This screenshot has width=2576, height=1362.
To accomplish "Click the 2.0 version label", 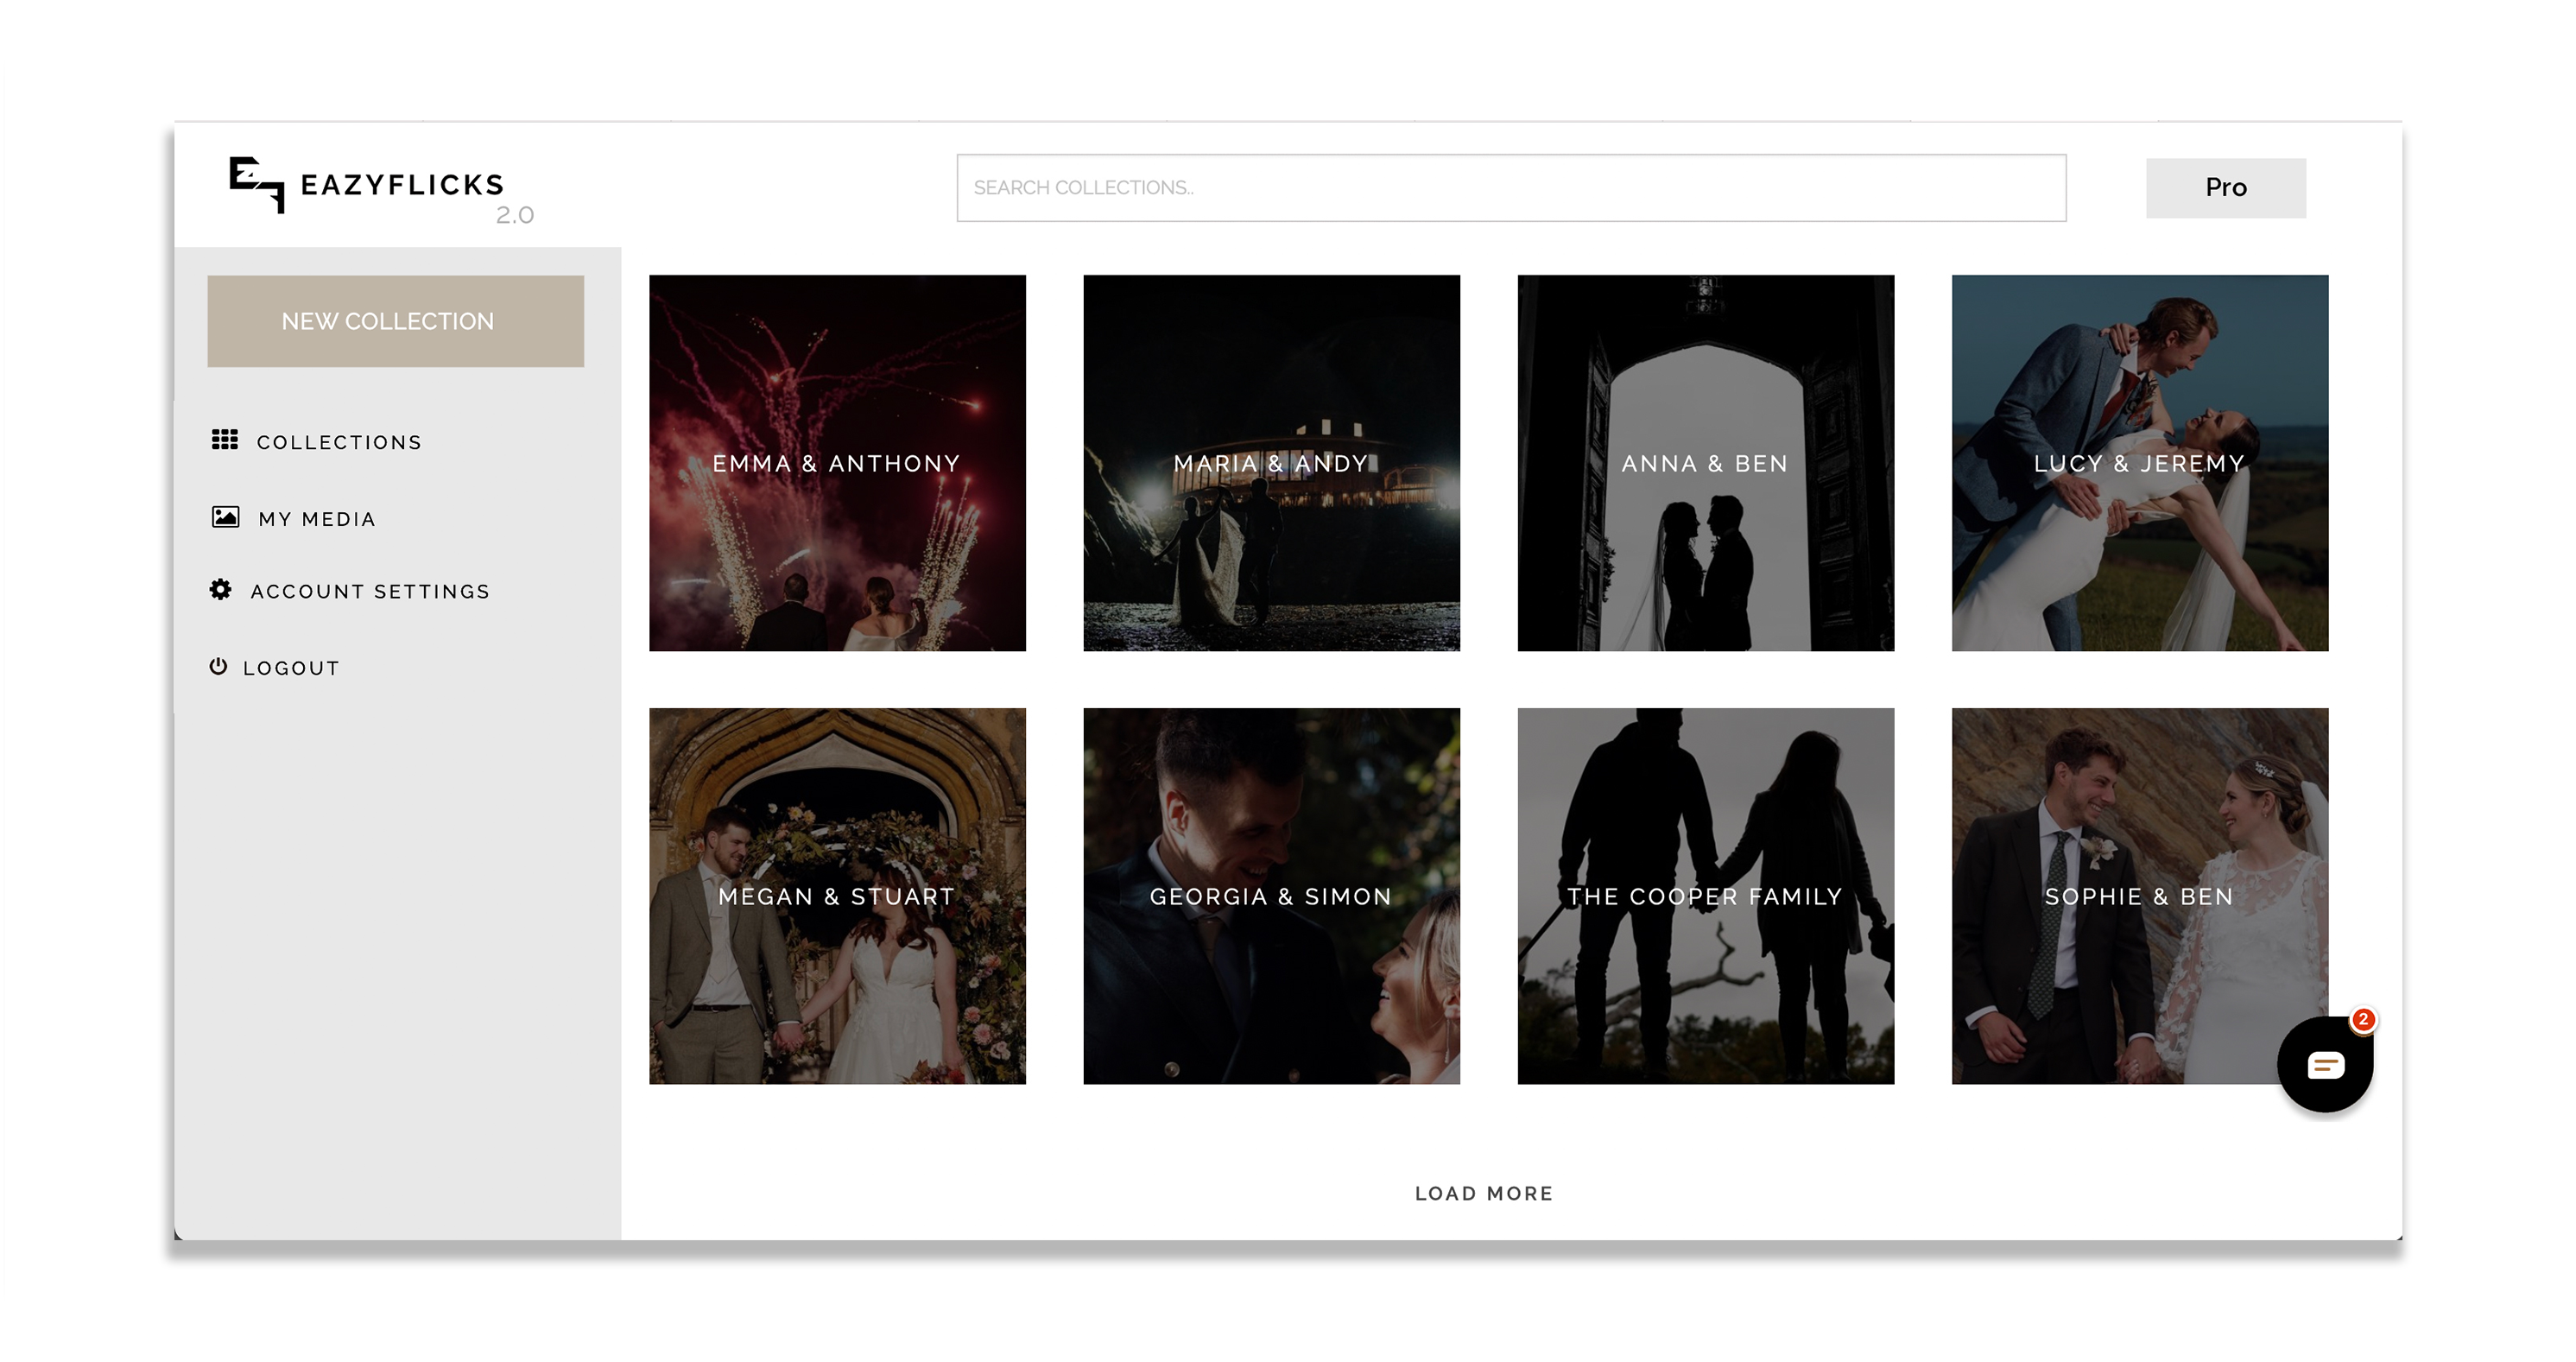I will [x=515, y=215].
